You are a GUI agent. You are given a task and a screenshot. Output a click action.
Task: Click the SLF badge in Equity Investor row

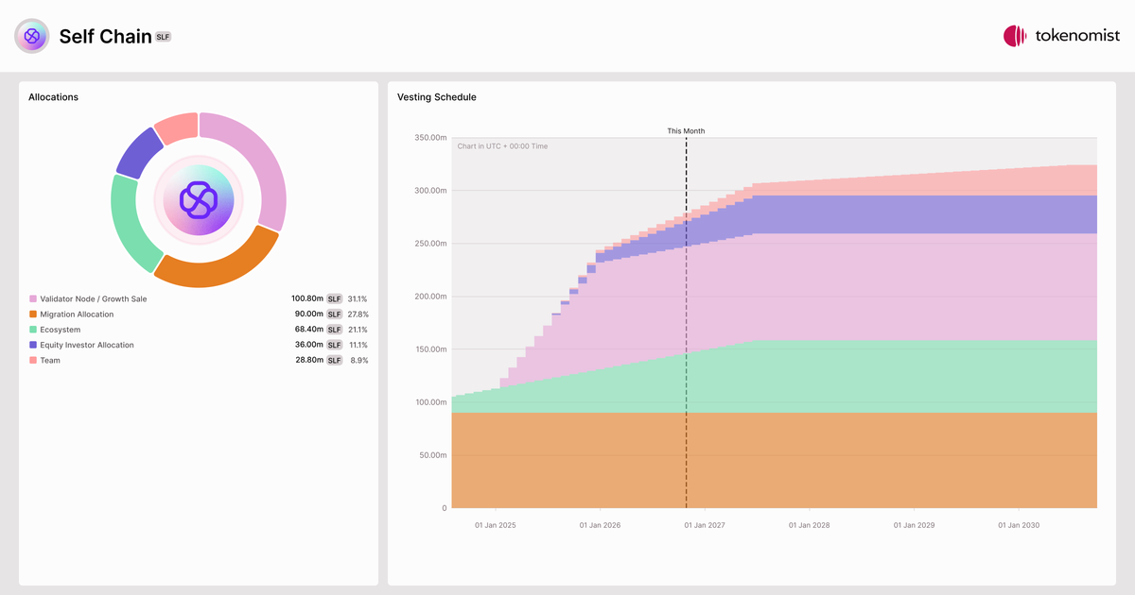click(335, 345)
